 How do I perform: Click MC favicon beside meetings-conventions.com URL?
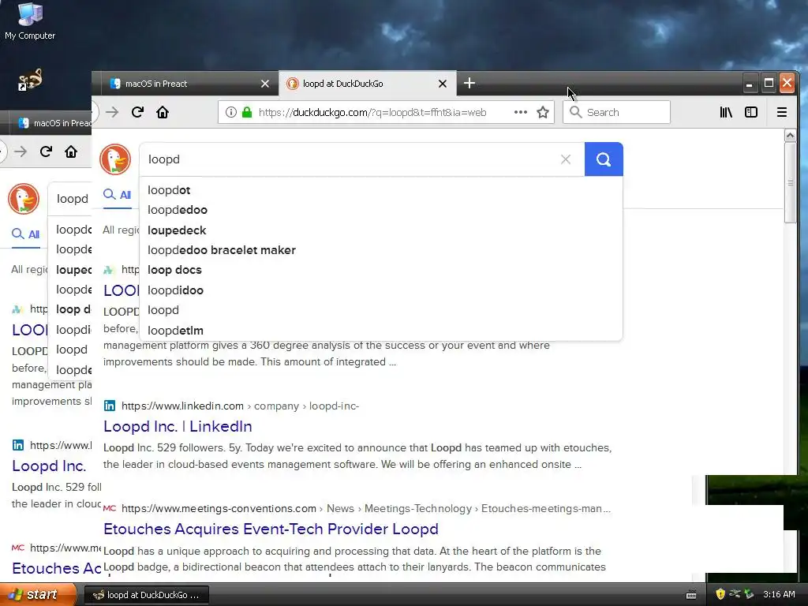coord(109,508)
